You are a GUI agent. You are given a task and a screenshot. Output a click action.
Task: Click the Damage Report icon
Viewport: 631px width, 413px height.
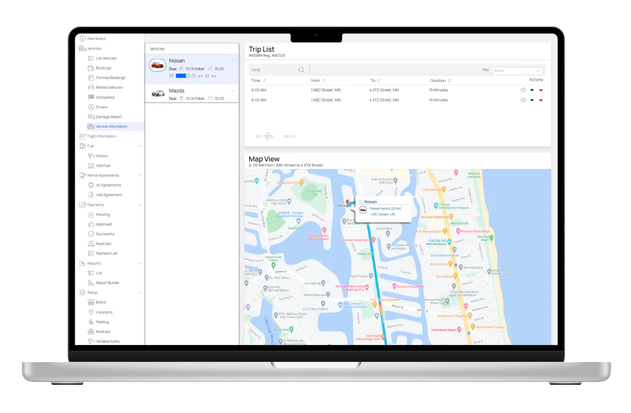[x=91, y=117]
